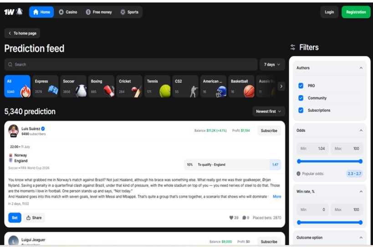The width and height of the screenshot is (373, 247).
Task: Focus the Search predictions field
Action: click(x=131, y=64)
